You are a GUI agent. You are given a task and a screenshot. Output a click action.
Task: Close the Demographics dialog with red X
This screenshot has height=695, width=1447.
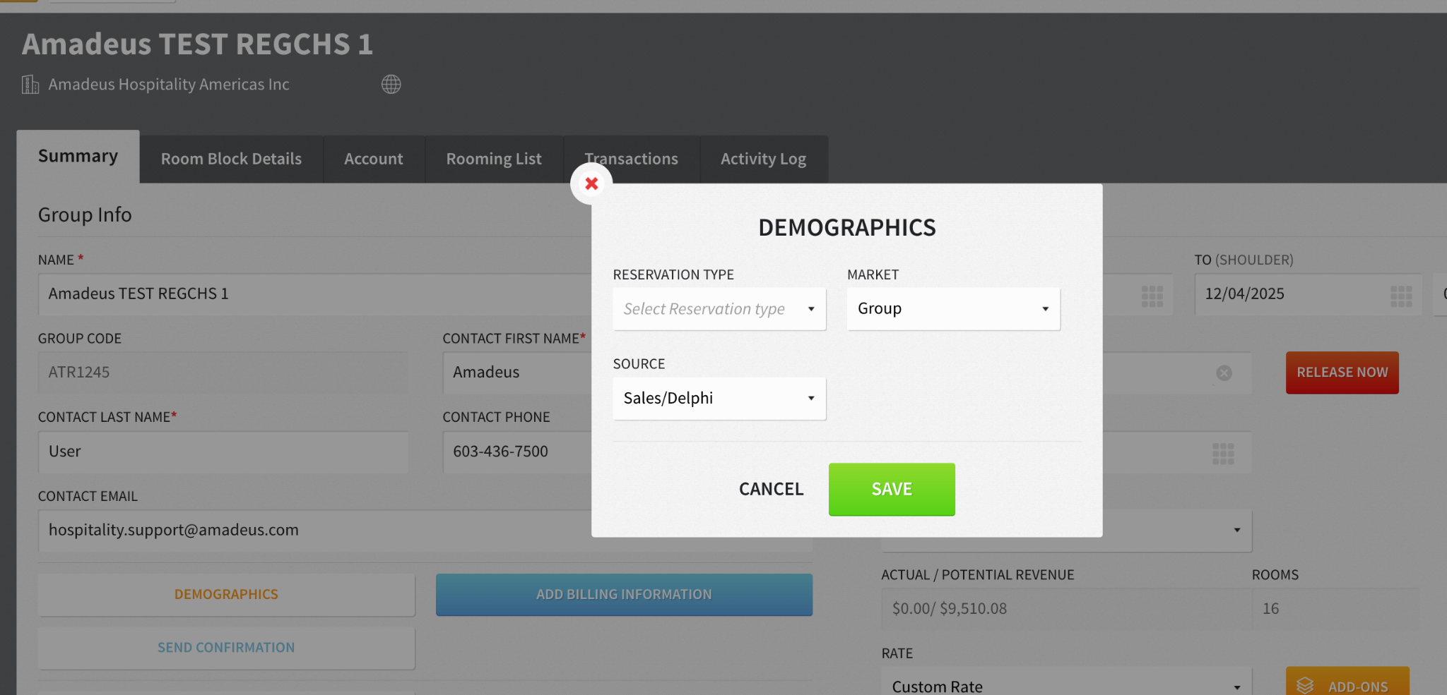coord(591,183)
